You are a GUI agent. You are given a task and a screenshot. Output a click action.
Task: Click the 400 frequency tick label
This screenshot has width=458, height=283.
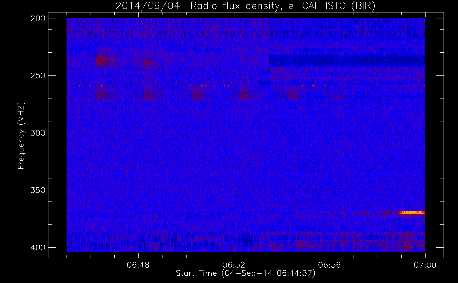38,247
